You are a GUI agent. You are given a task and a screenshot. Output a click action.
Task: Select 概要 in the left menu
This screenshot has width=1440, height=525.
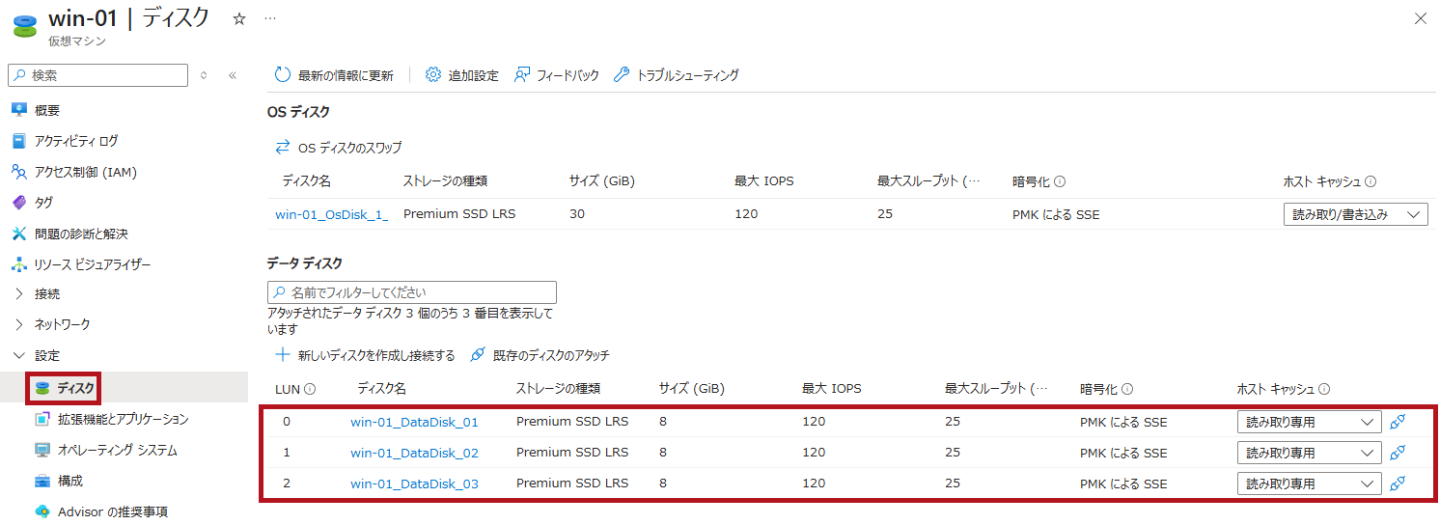click(47, 110)
